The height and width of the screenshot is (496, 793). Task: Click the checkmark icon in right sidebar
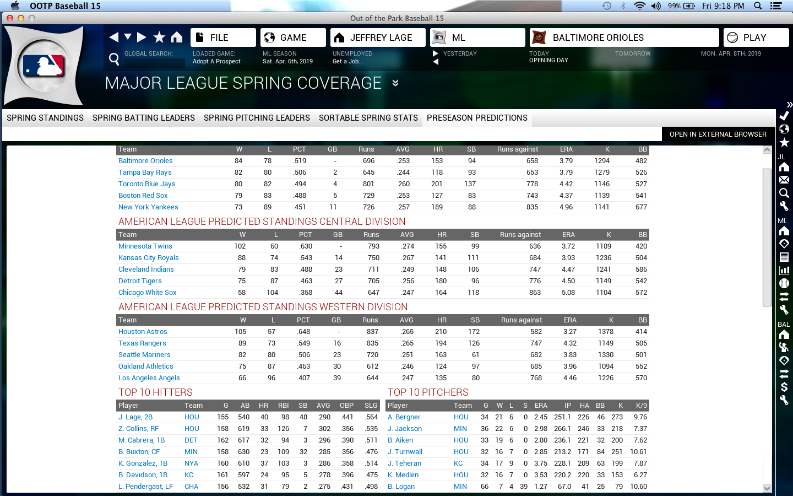coord(784,116)
